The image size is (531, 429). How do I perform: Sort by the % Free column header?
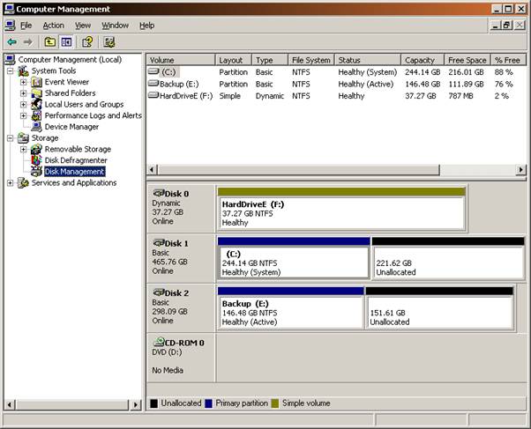[508, 60]
